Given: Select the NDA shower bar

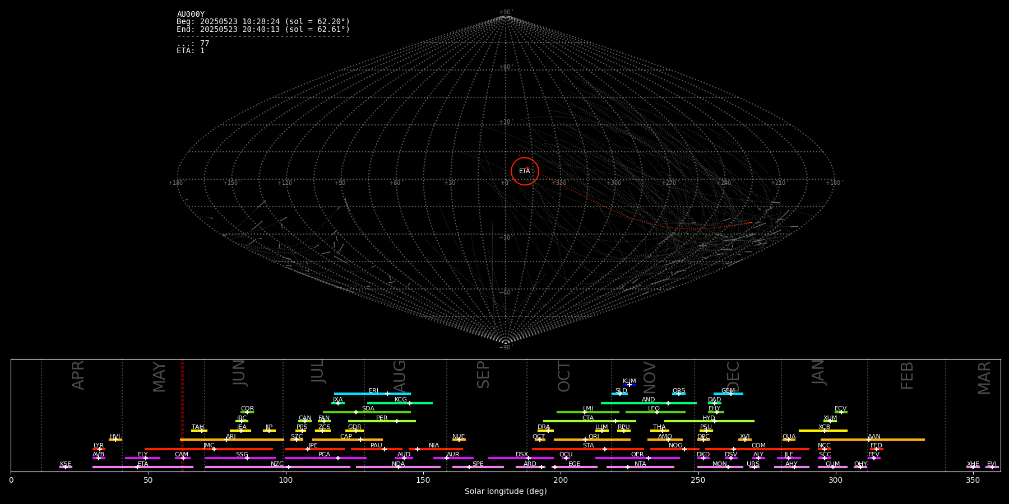Looking at the screenshot, I should point(398,467).
